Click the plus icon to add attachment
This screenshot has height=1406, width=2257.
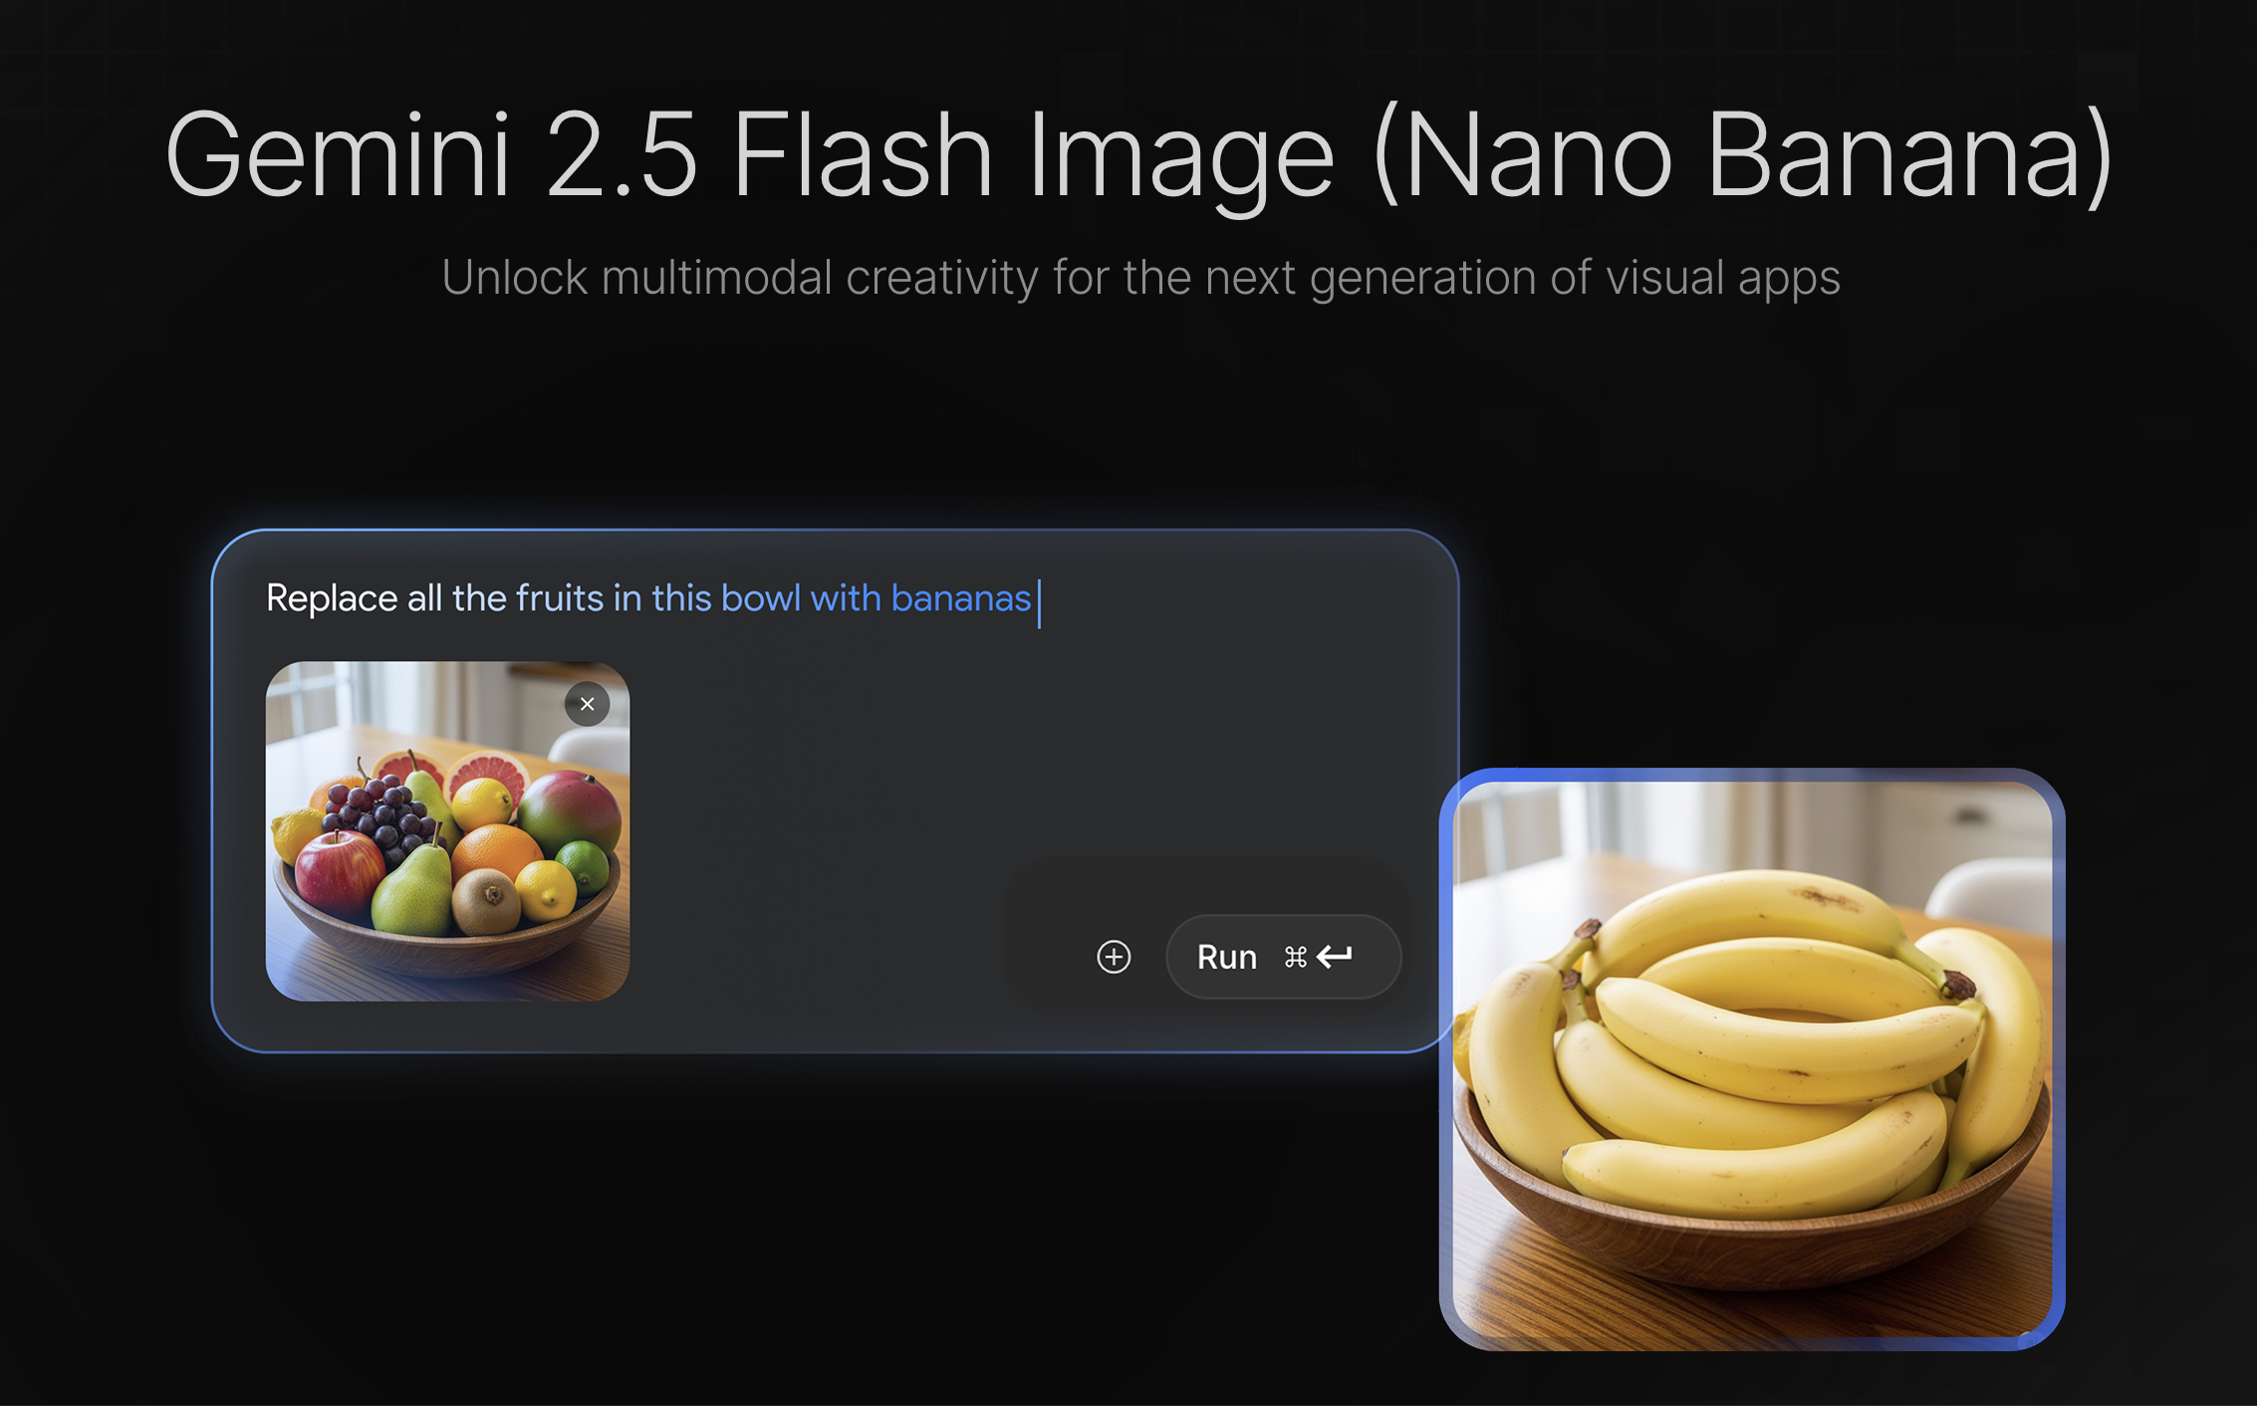click(1114, 957)
